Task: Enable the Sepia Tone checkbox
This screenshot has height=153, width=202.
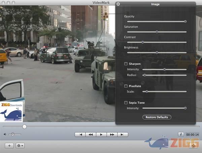Action: pos(126,103)
